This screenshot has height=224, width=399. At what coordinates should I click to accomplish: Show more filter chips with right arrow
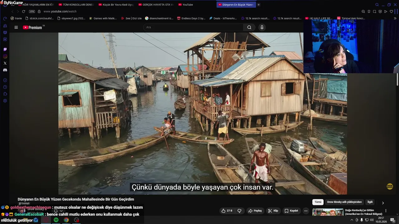[383, 203]
